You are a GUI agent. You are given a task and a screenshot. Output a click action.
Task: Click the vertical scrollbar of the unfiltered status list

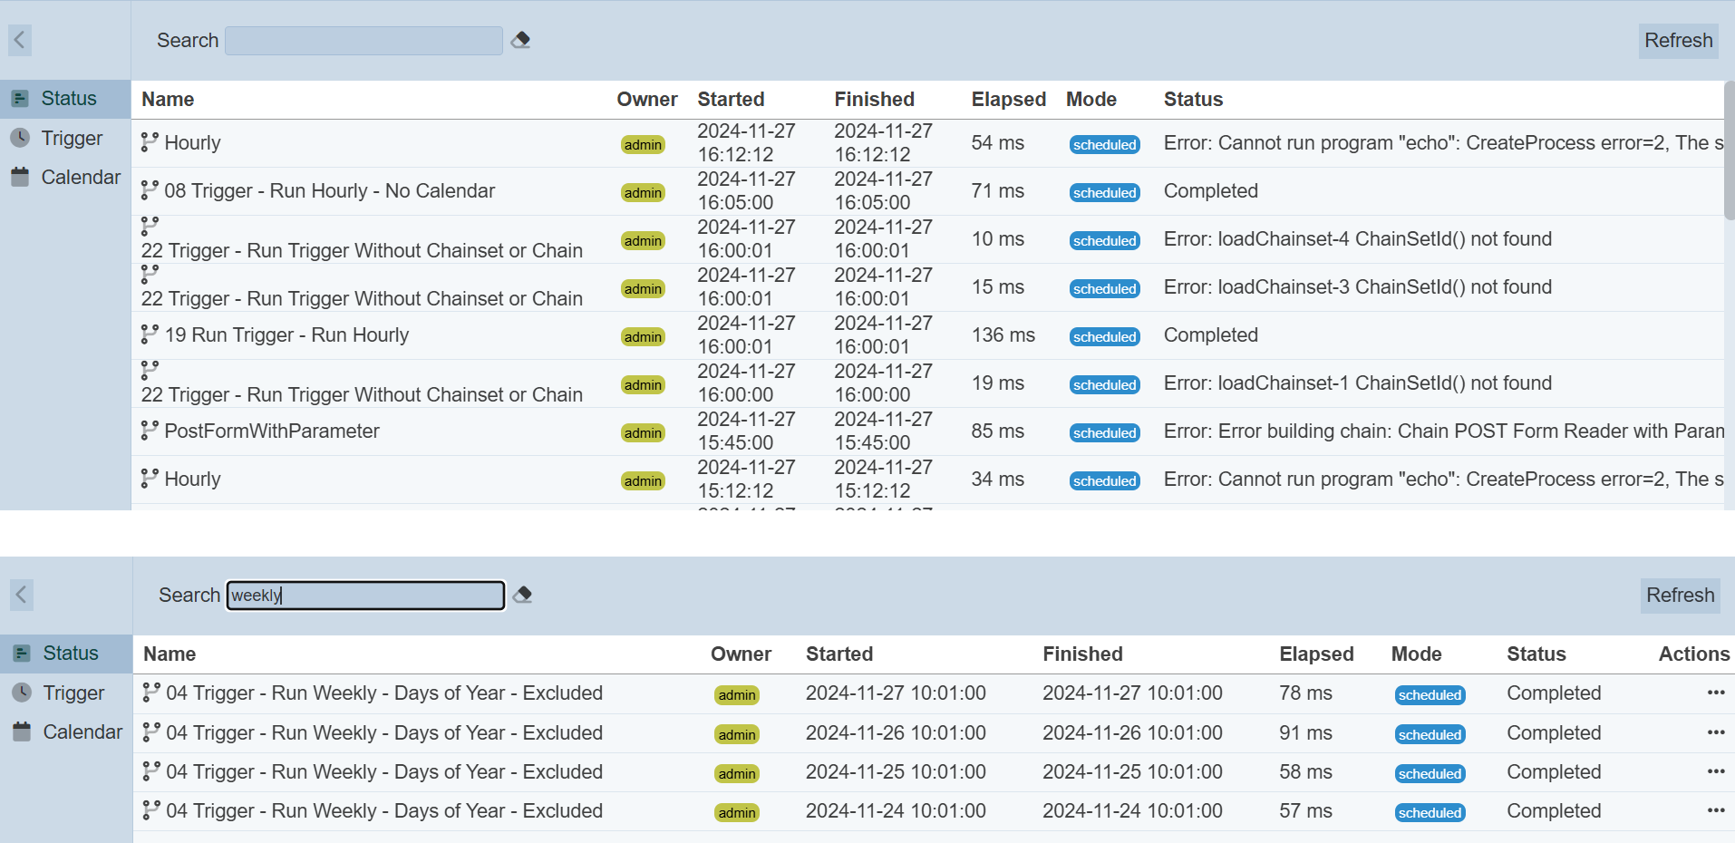coord(1729,150)
